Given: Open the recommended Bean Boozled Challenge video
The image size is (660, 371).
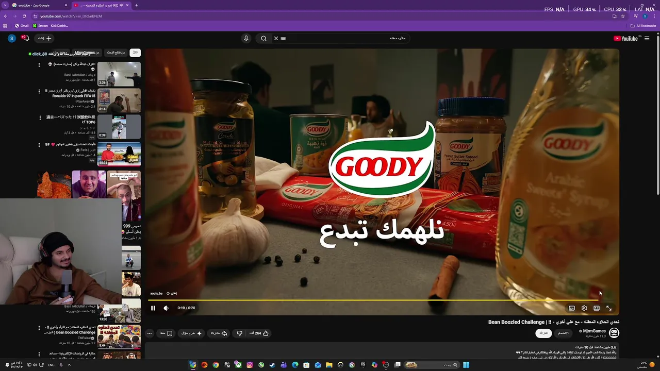Looking at the screenshot, I should [x=119, y=336].
